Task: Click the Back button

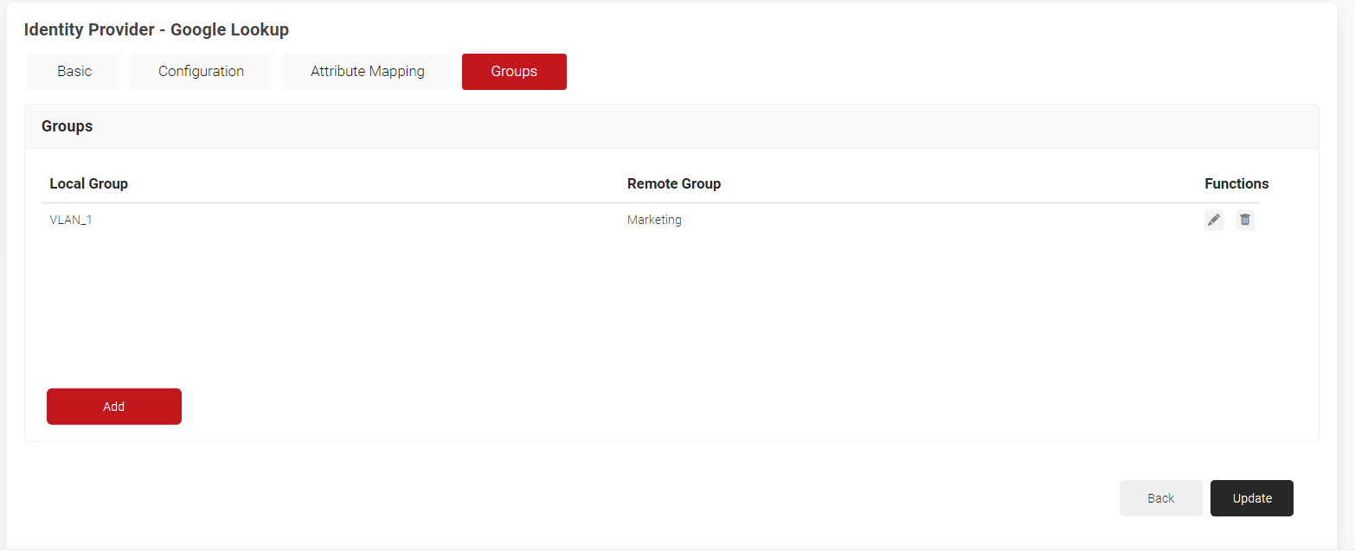Action: [x=1160, y=498]
